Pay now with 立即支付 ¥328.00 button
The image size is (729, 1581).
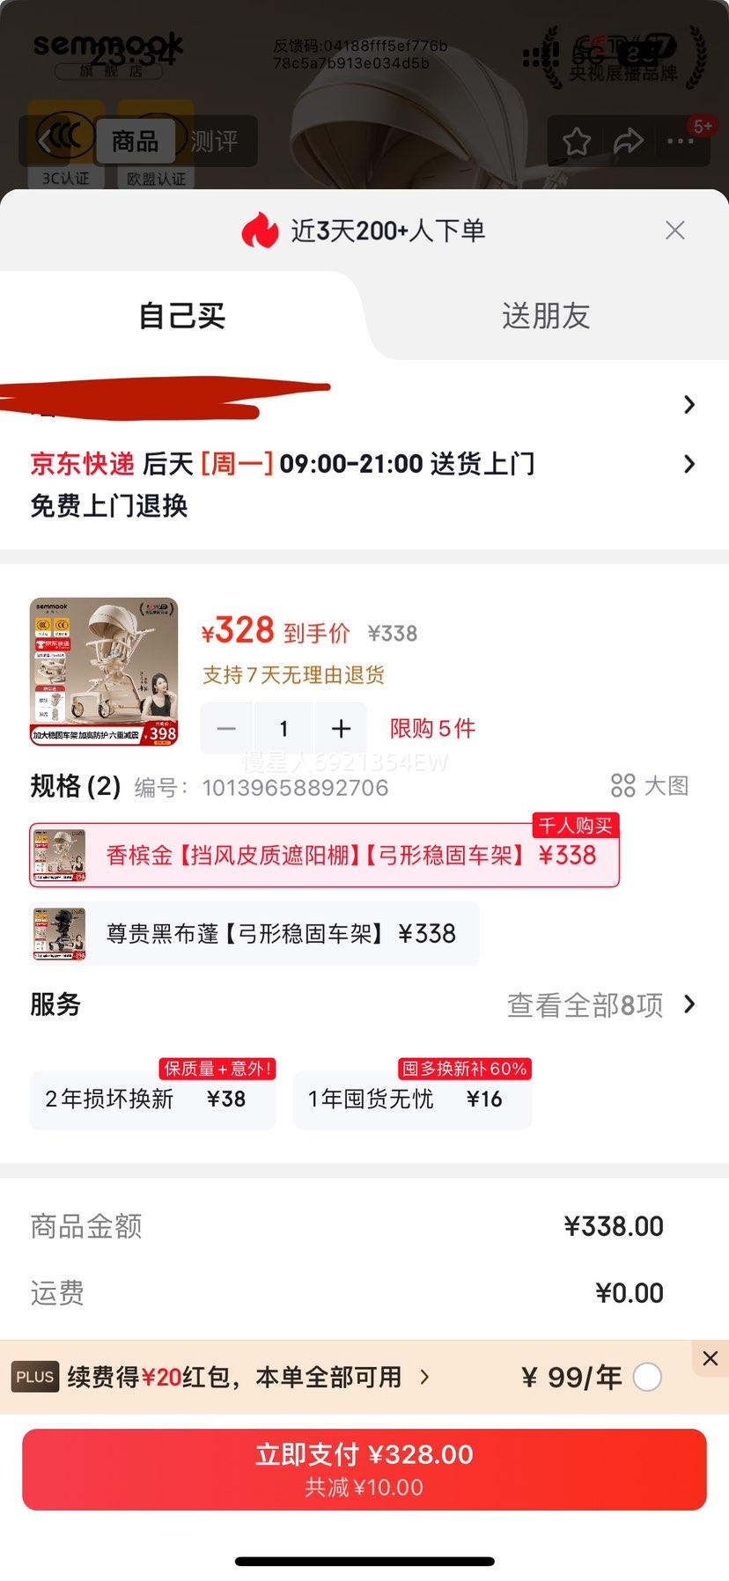pos(364,1469)
